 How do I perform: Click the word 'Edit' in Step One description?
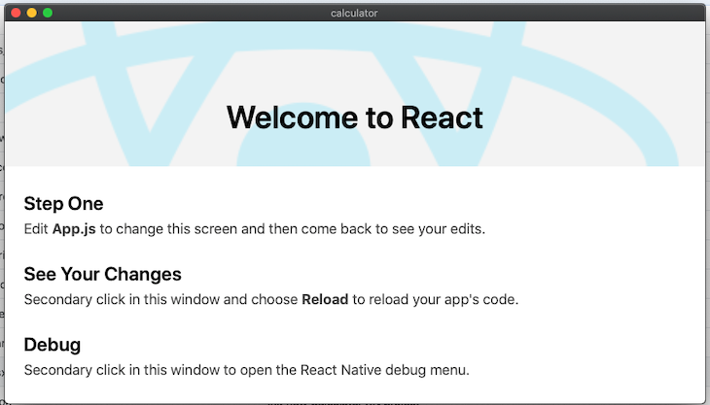tap(35, 229)
